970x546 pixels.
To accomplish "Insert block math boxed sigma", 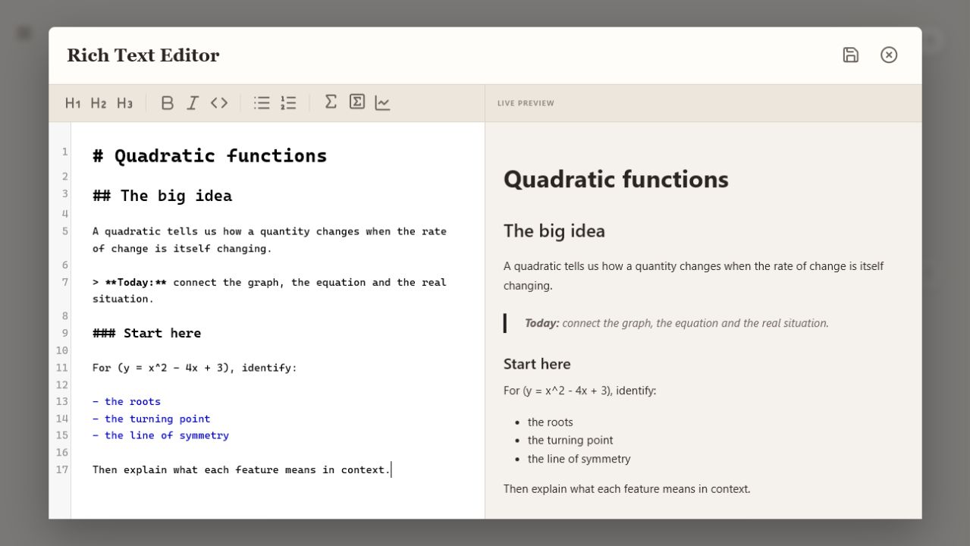I will pyautogui.click(x=357, y=102).
